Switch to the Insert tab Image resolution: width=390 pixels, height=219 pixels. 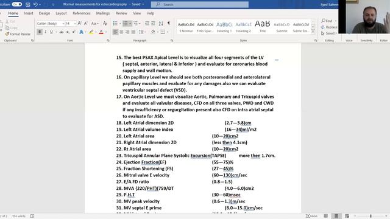(x=29, y=13)
